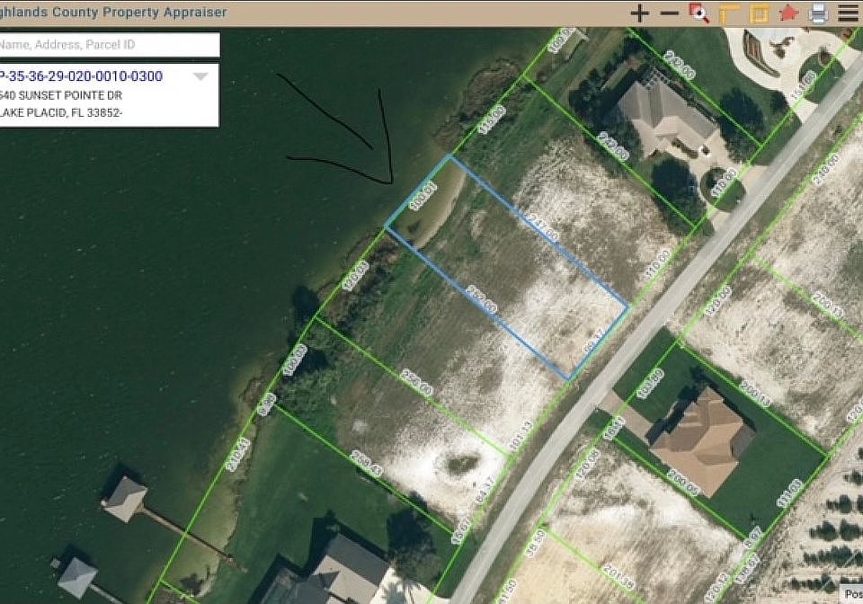This screenshot has width=863, height=604.
Task: Open the hamburger menu
Action: [x=848, y=13]
